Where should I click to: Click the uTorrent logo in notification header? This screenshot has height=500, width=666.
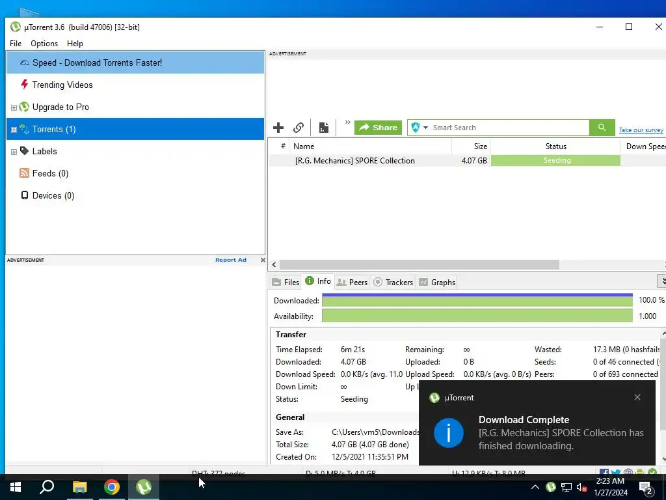[434, 398]
